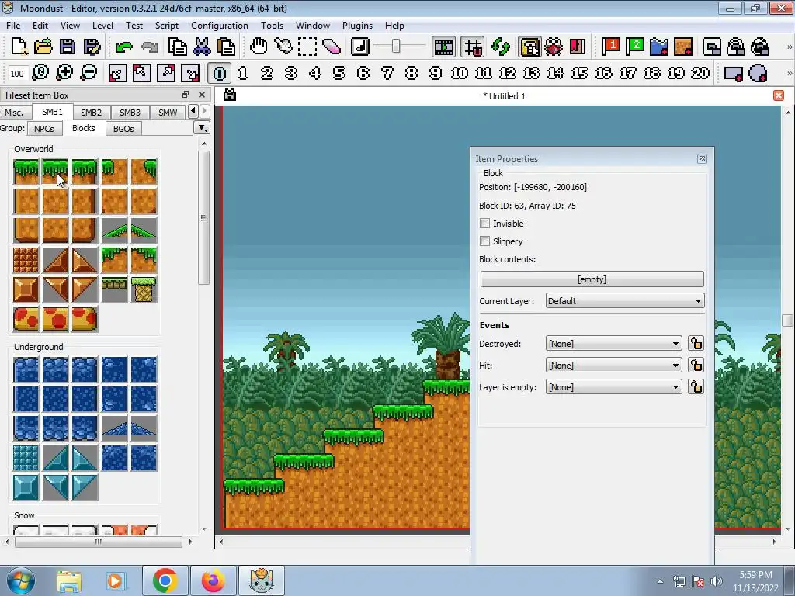Click lock button next to Destroyed event
Screen dimensions: 795x596
(x=696, y=344)
